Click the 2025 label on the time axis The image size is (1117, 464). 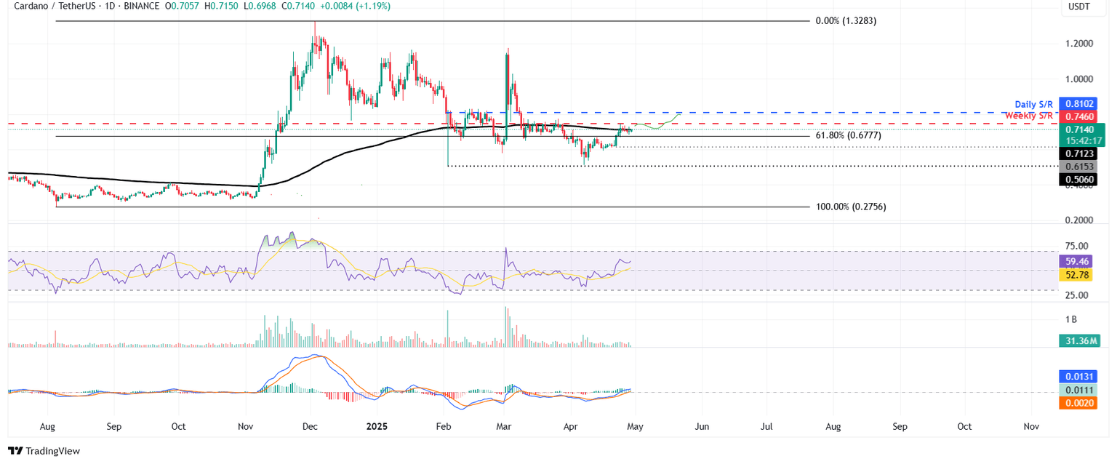point(377,427)
